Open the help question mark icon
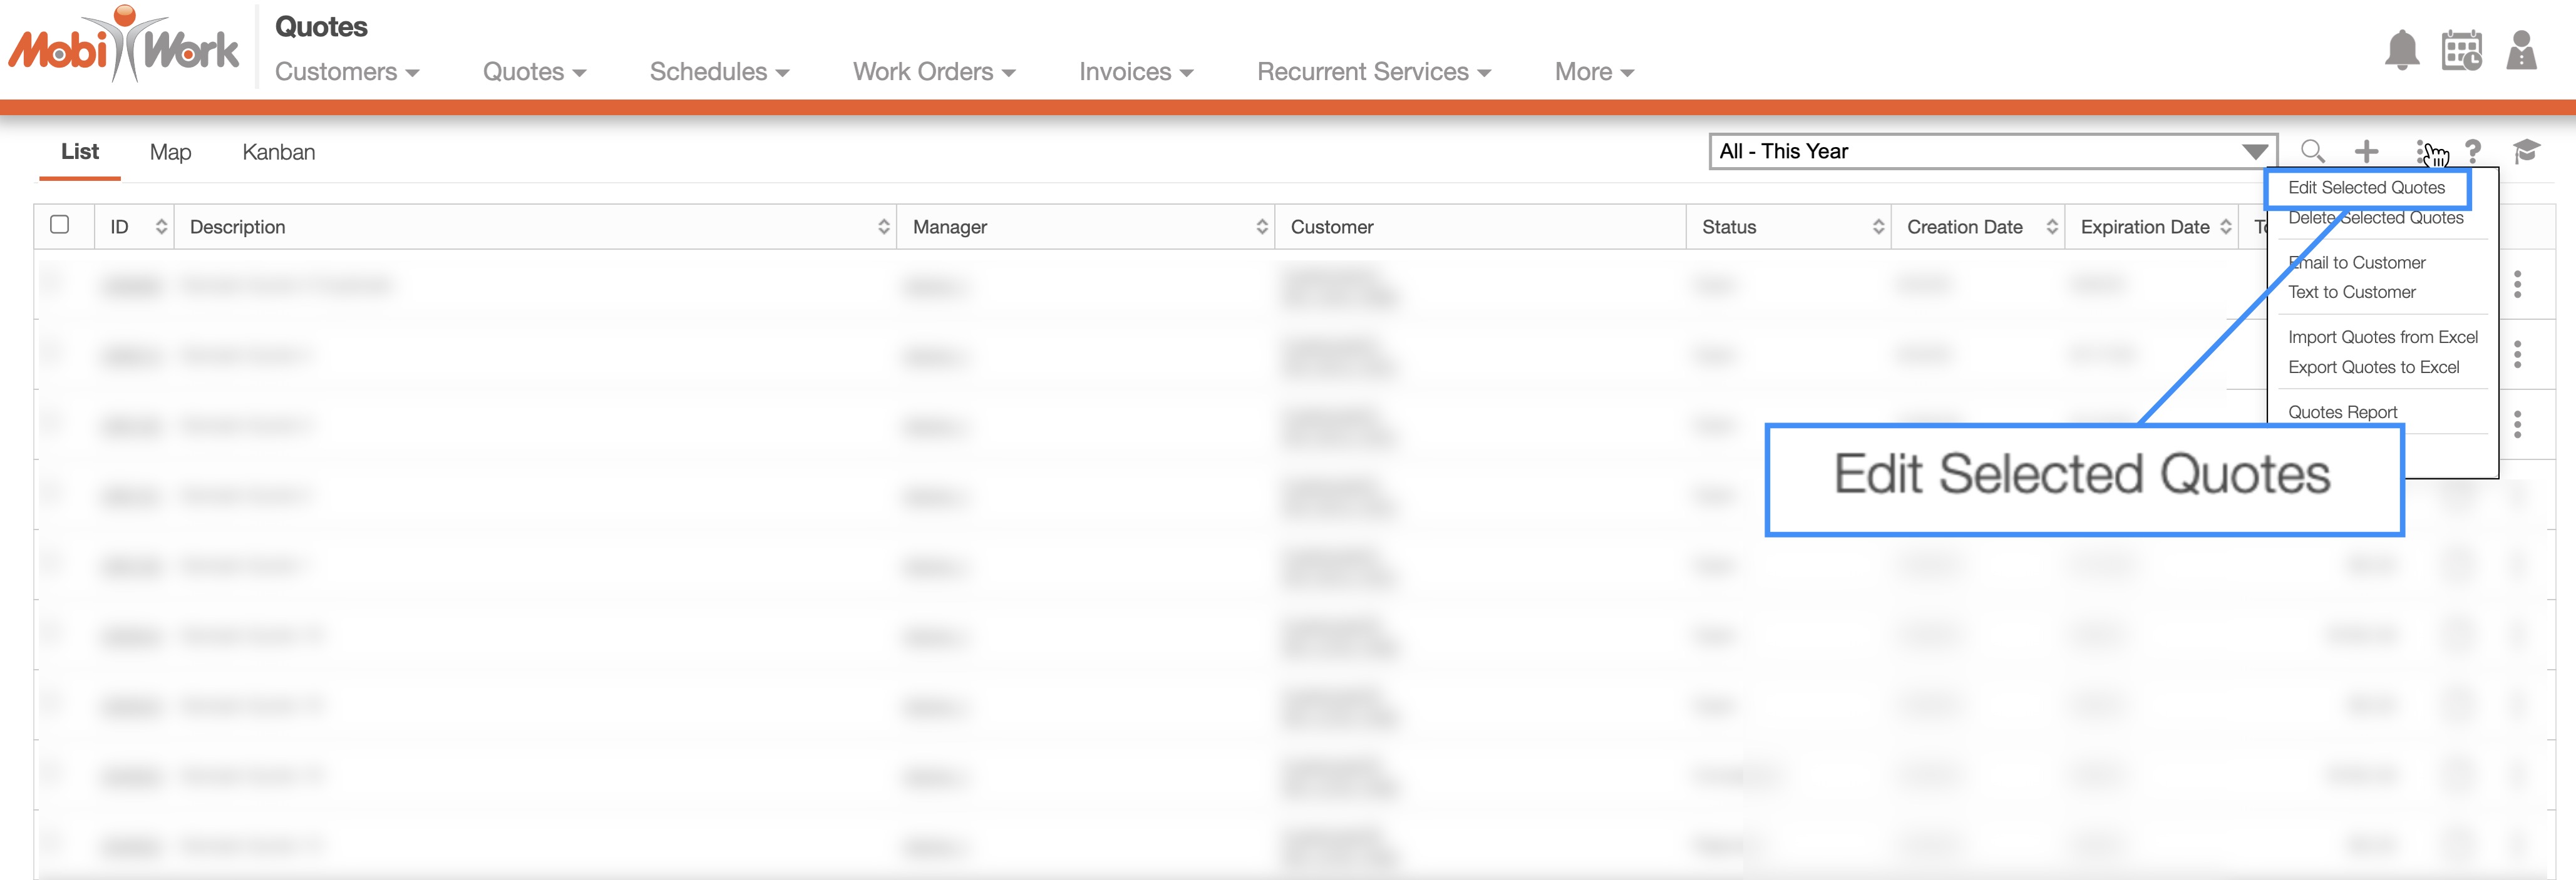The height and width of the screenshot is (880, 2576). (2473, 152)
